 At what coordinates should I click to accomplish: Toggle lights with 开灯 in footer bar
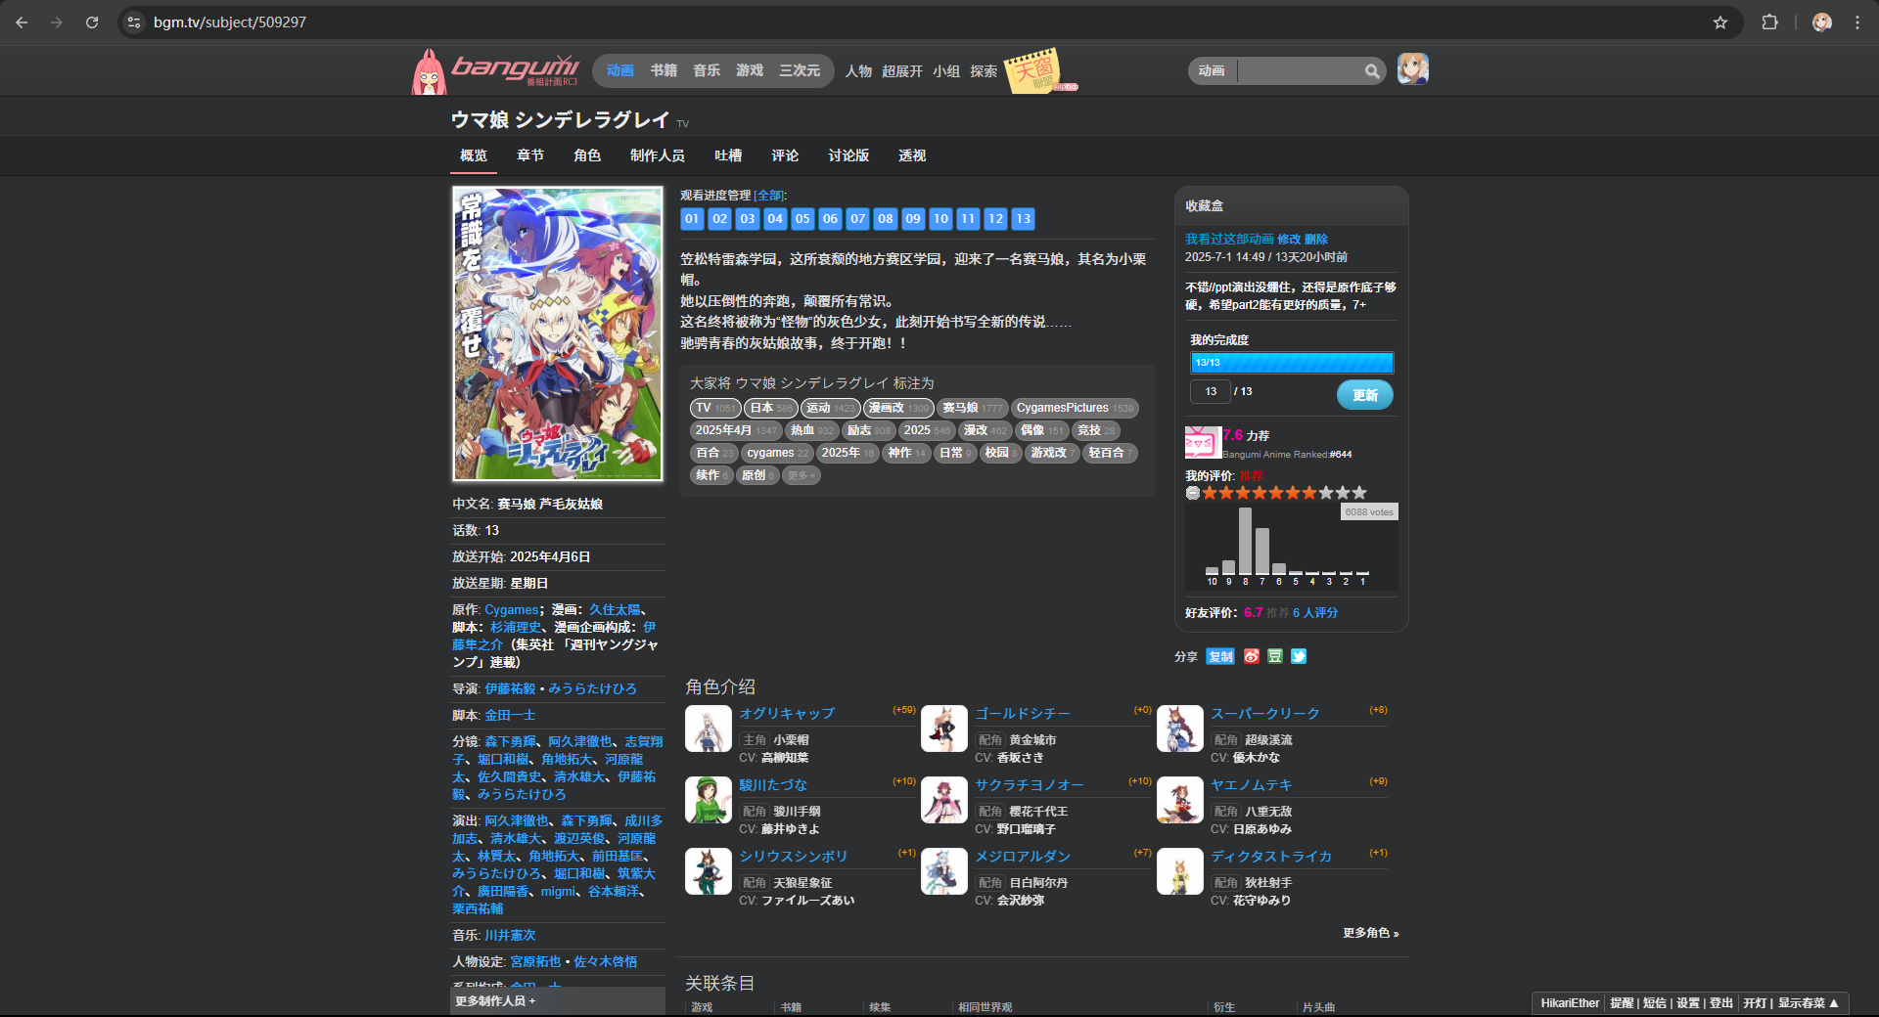coord(1755,1003)
